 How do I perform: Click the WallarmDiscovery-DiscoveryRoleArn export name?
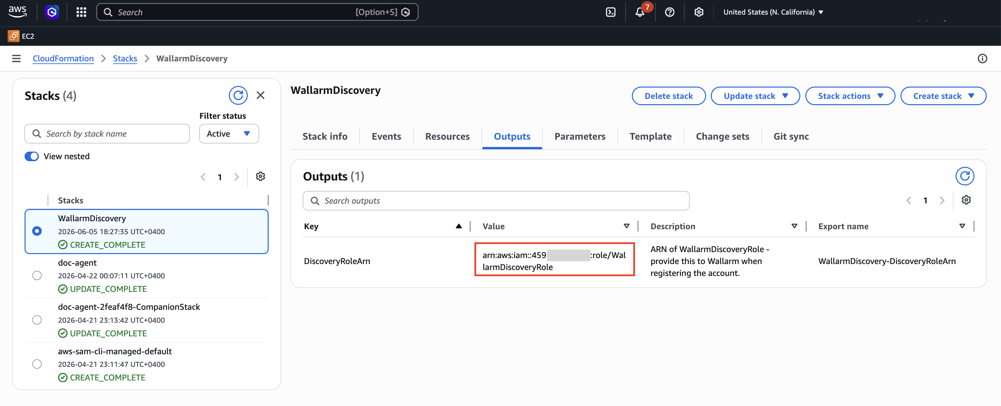point(887,261)
